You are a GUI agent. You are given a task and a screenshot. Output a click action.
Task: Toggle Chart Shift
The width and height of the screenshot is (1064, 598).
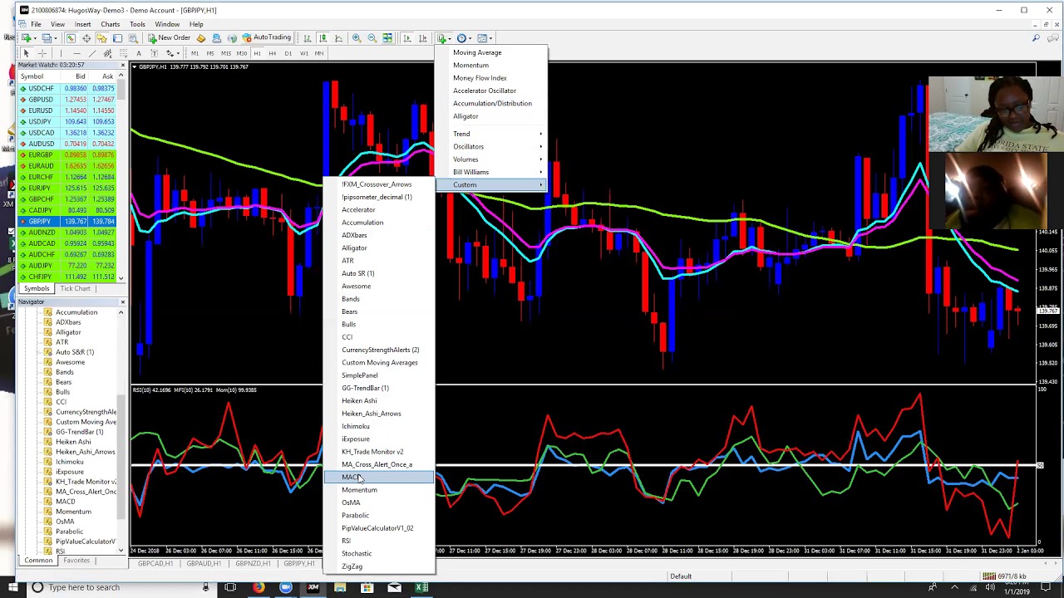point(423,38)
